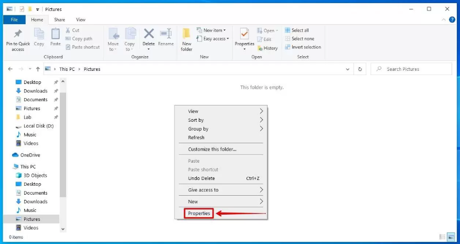Image resolution: width=460 pixels, height=244 pixels.
Task: Click the History icon
Action: point(260,48)
